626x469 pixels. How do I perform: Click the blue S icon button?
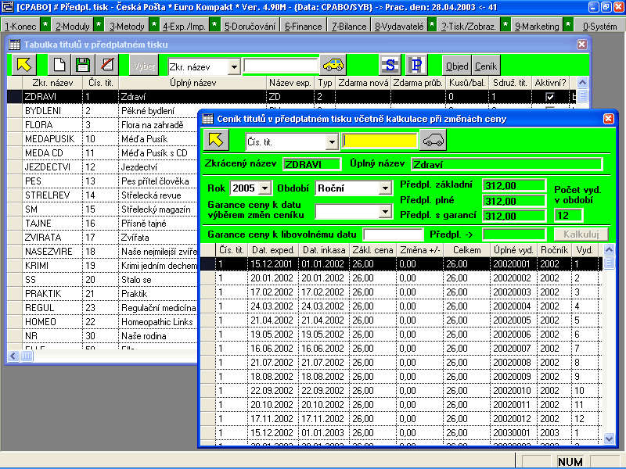click(389, 65)
